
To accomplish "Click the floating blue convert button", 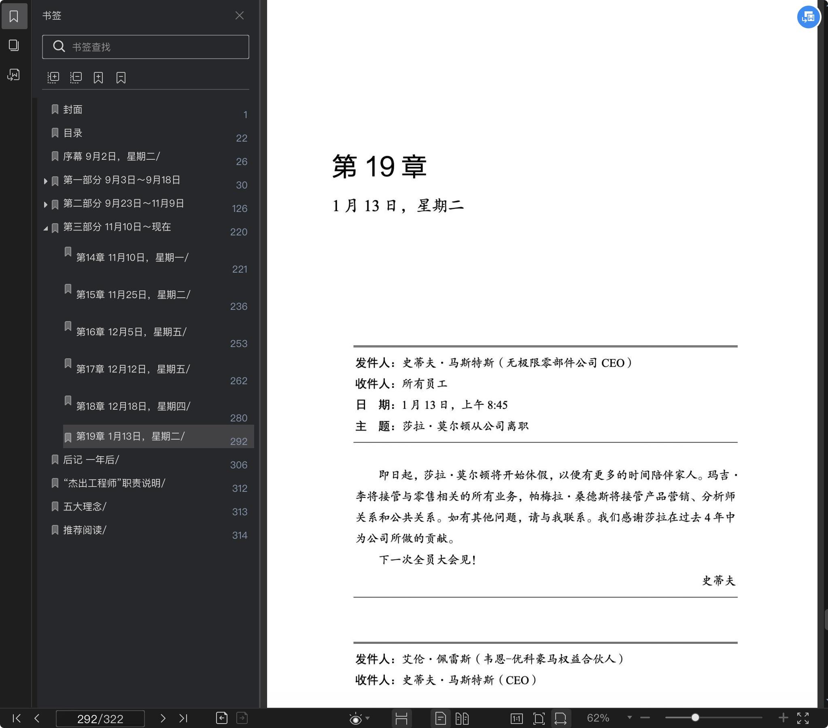I will tap(809, 17).
